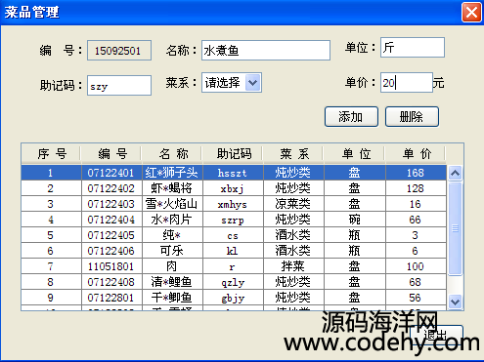Select the row for 虾*蝎将

(x=234, y=188)
